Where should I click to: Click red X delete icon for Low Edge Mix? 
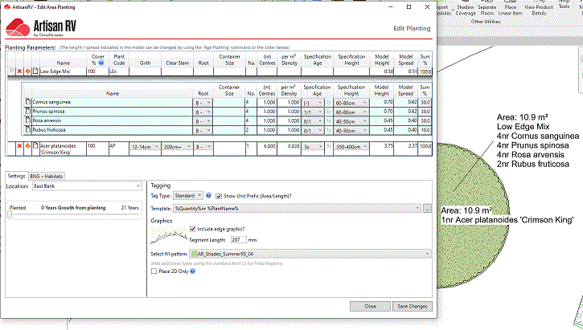[x=18, y=71]
